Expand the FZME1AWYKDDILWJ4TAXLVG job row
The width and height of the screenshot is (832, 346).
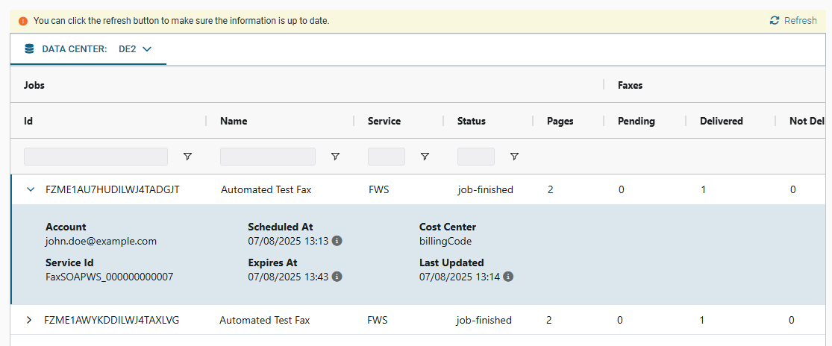[29, 320]
